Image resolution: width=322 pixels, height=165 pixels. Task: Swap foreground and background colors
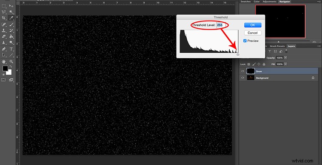coord(11,67)
